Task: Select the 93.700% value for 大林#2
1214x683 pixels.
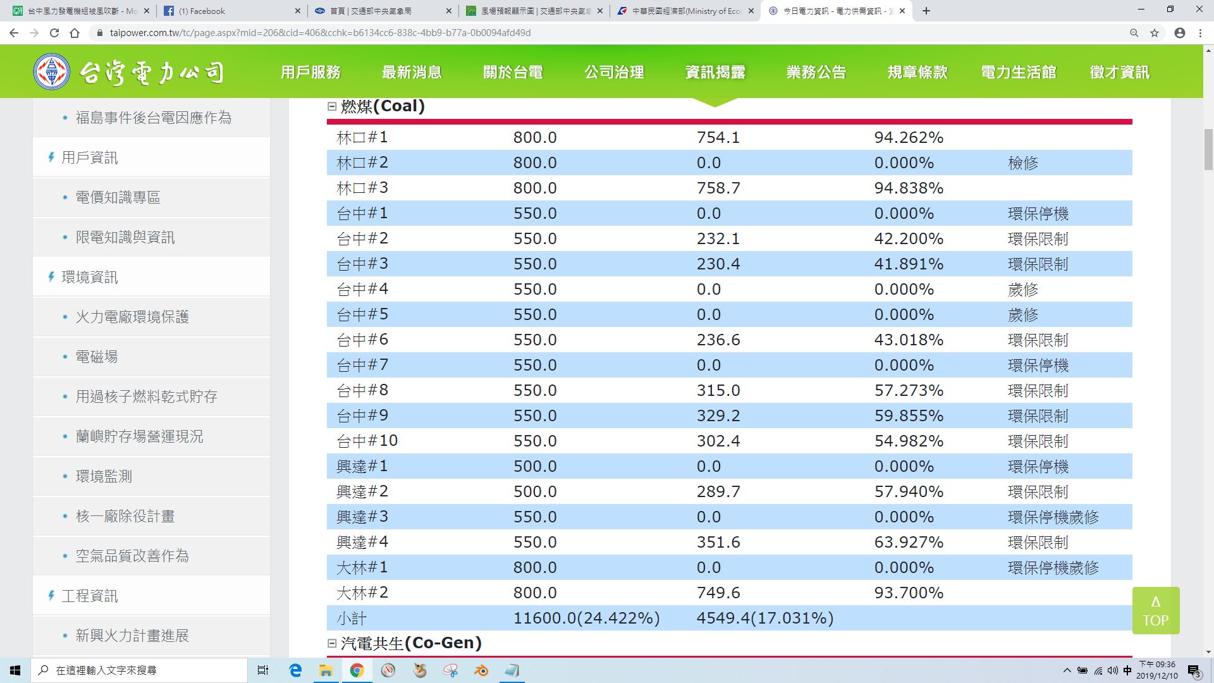Action: [x=909, y=593]
